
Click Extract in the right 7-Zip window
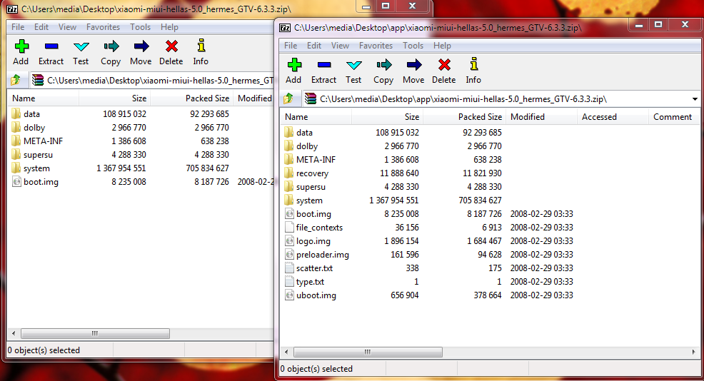tap(323, 70)
